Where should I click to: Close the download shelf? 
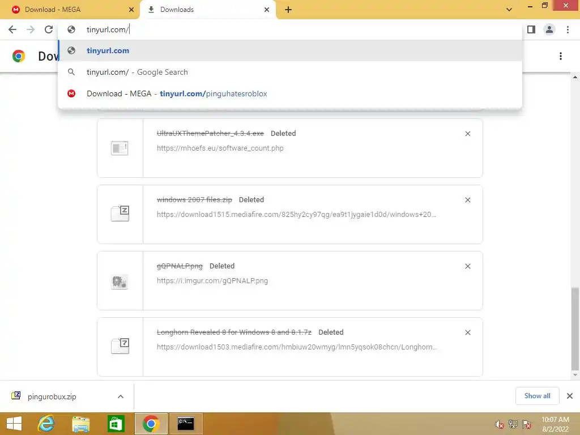pyautogui.click(x=570, y=396)
